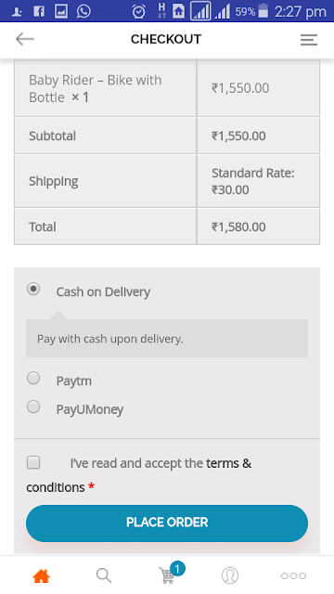This screenshot has height=594, width=334.
Task: Select Cash on Delivery payment option
Action: (x=33, y=289)
